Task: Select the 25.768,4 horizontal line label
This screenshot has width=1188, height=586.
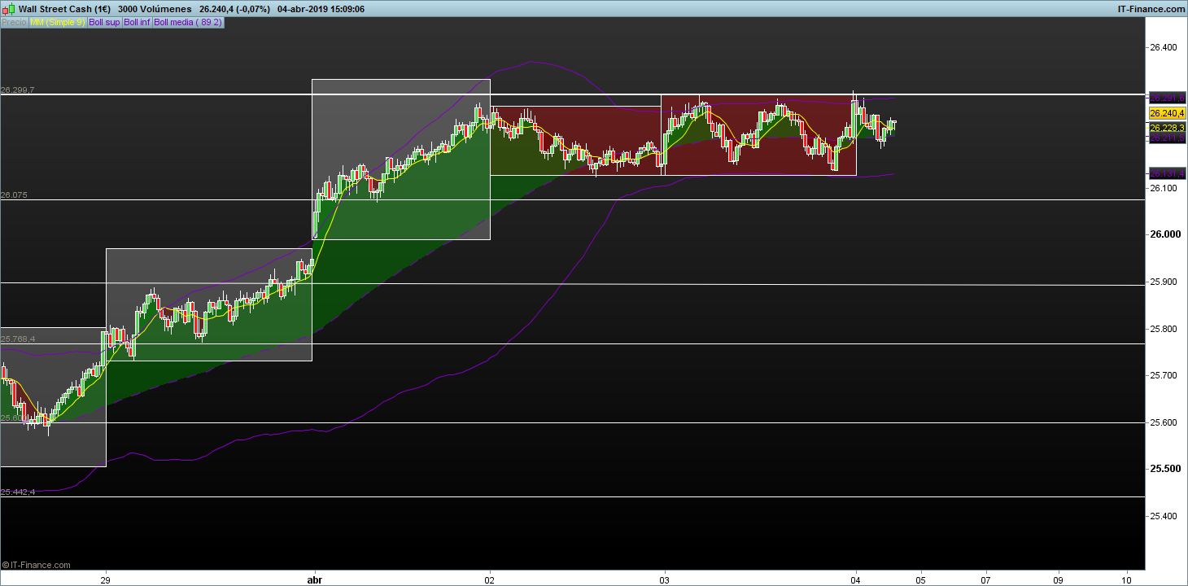Action: pyautogui.click(x=17, y=339)
